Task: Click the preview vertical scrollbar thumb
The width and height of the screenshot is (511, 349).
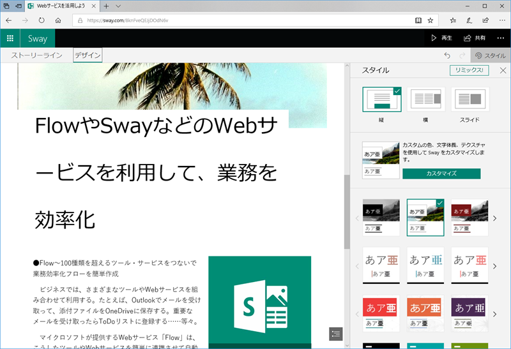Action: coord(347,212)
